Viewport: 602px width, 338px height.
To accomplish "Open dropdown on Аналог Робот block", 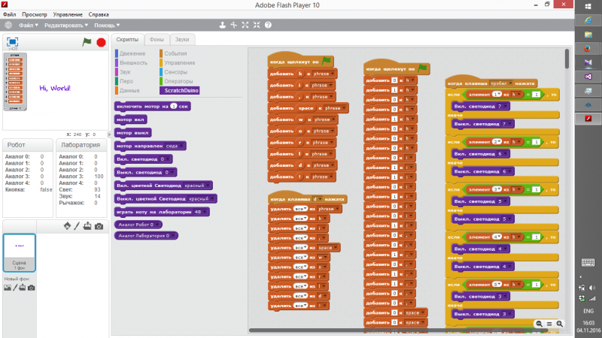I will tap(157, 225).
